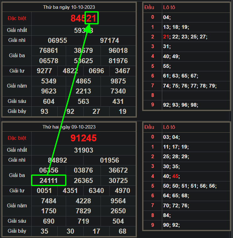Screen dimensions: 233x238
Task: Click the red 21 in Lô tô list
Action: [166, 37]
